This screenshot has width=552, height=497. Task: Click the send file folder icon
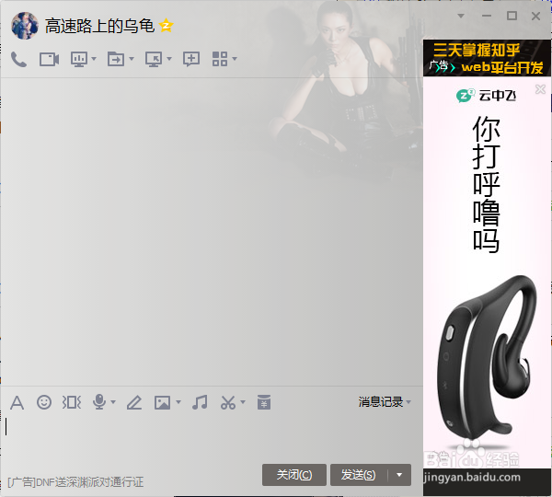coord(116,59)
